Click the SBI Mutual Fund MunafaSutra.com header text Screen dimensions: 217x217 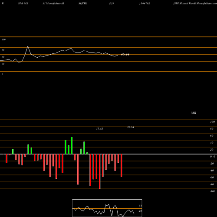pyautogui.click(x=195, y=3)
